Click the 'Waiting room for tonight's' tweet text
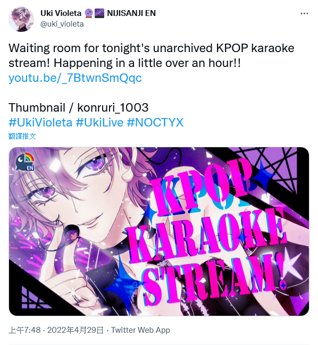The height and width of the screenshot is (345, 318). coord(79,48)
